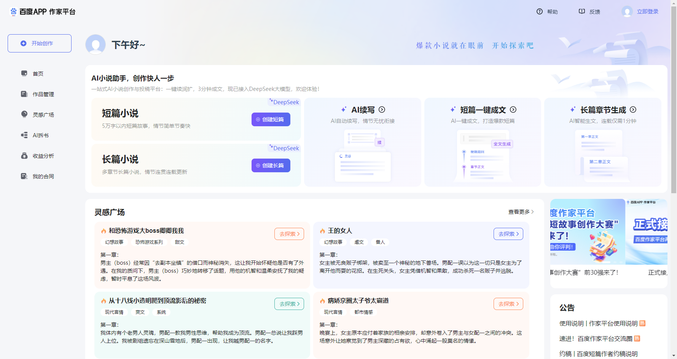This screenshot has width=677, height=359.
Task: Click the 短篇小说 card title
Action: tap(120, 113)
